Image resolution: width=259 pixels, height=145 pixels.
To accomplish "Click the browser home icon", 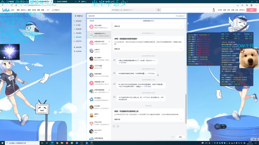I will pyautogui.click(x=16, y=5).
